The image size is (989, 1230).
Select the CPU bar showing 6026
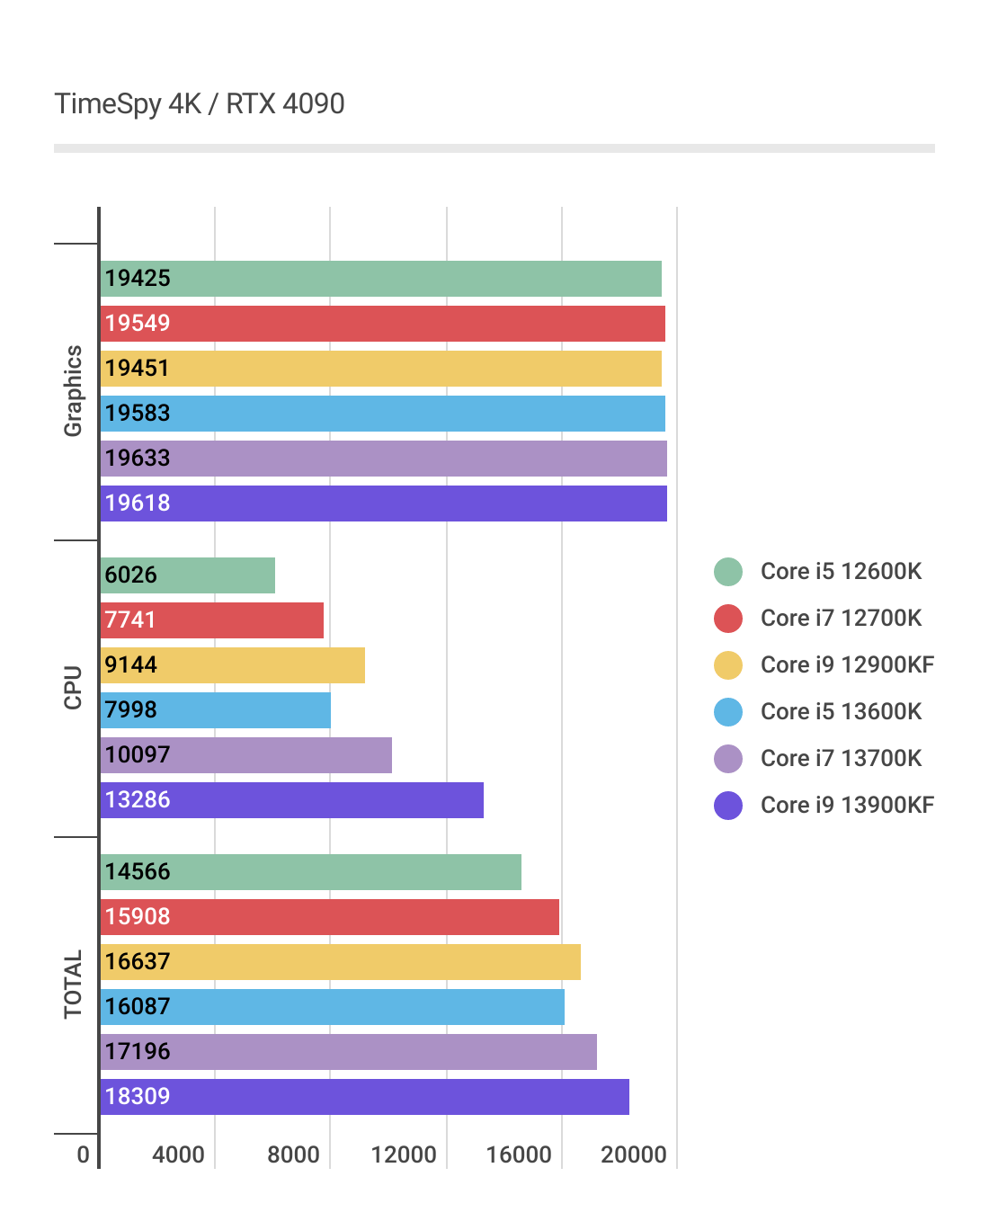point(188,575)
